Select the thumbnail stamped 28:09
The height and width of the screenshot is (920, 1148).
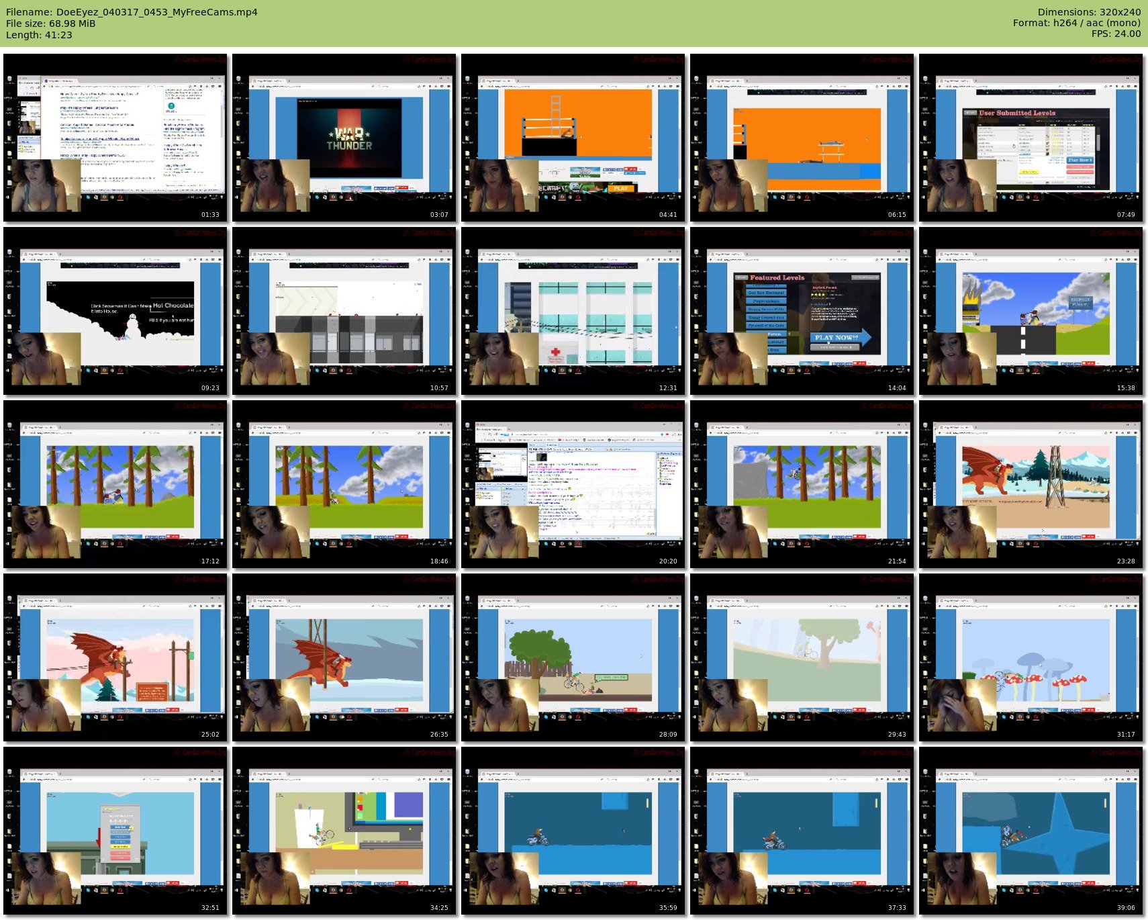[x=573, y=657]
